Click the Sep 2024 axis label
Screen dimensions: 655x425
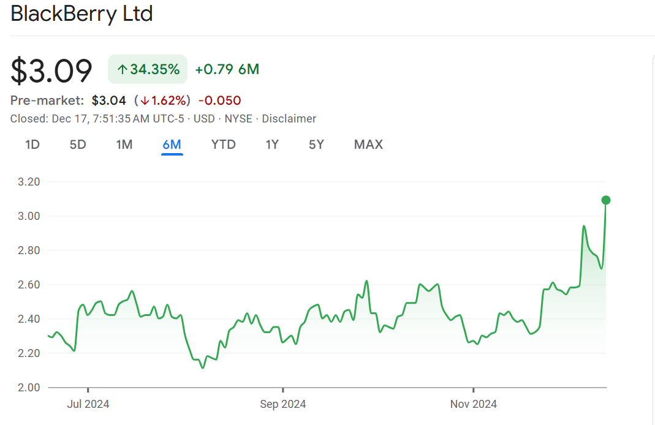282,404
